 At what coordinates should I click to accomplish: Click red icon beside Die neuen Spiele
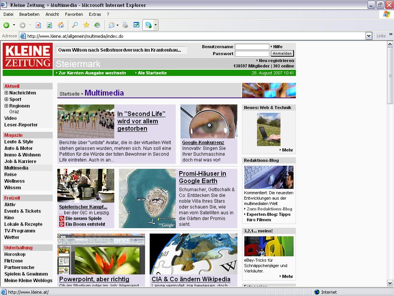tap(62, 219)
